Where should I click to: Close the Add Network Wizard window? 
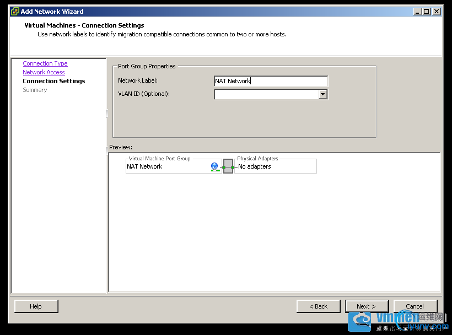[x=437, y=12]
